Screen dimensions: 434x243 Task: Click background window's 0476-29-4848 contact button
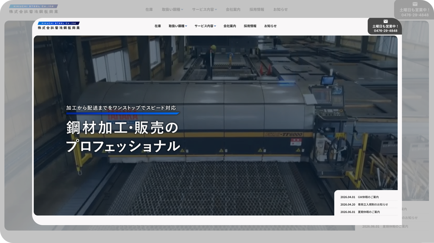(414, 10)
